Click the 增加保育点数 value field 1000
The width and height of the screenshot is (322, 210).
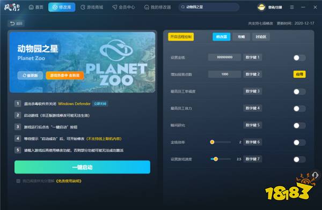[x=225, y=74]
